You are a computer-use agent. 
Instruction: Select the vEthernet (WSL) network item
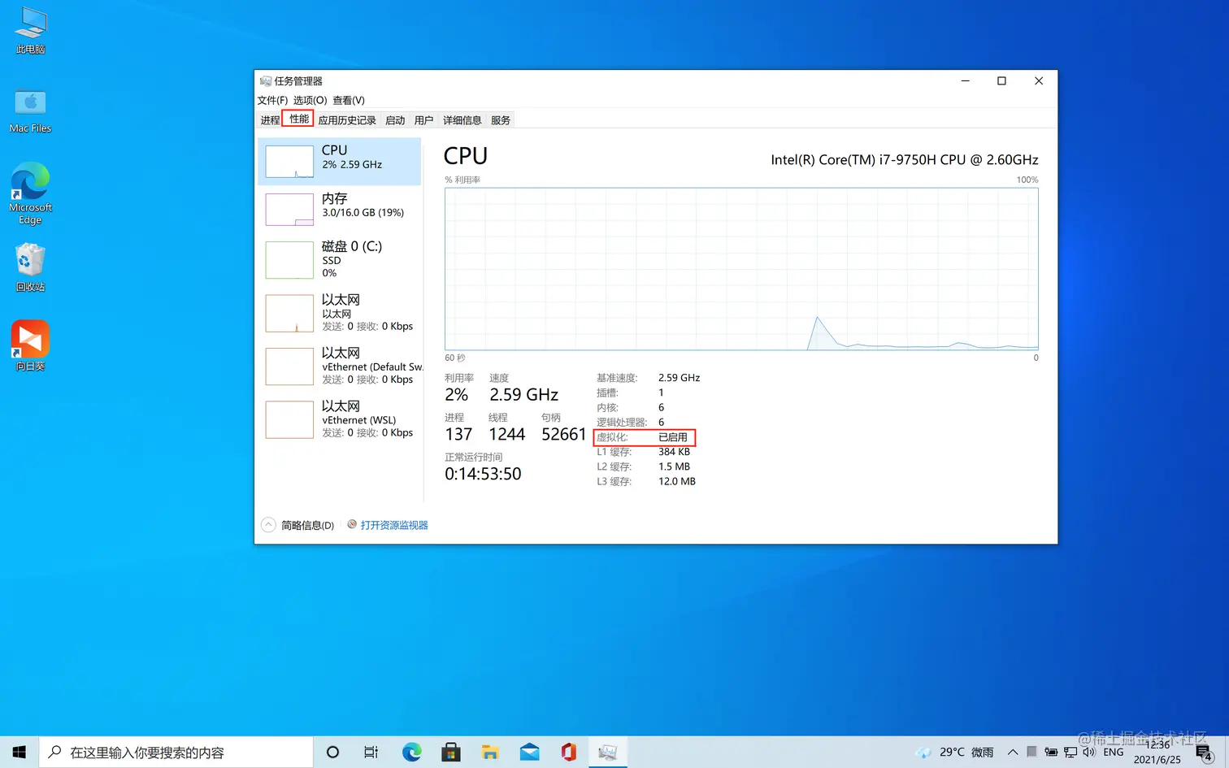pyautogui.click(x=340, y=419)
